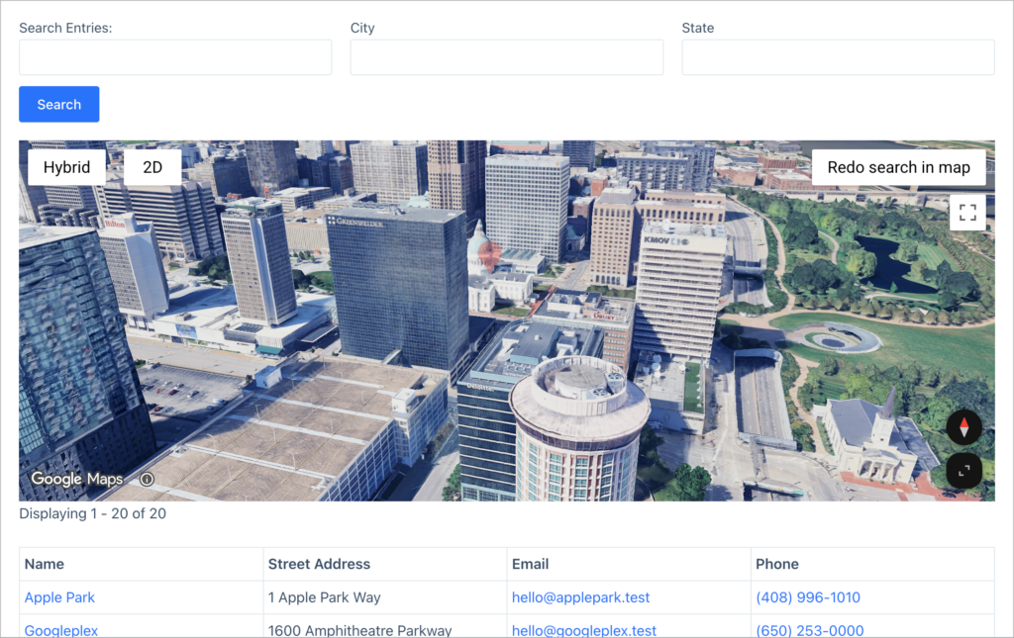1014x638 pixels.
Task: Switch map to Hybrid view
Action: coord(66,167)
